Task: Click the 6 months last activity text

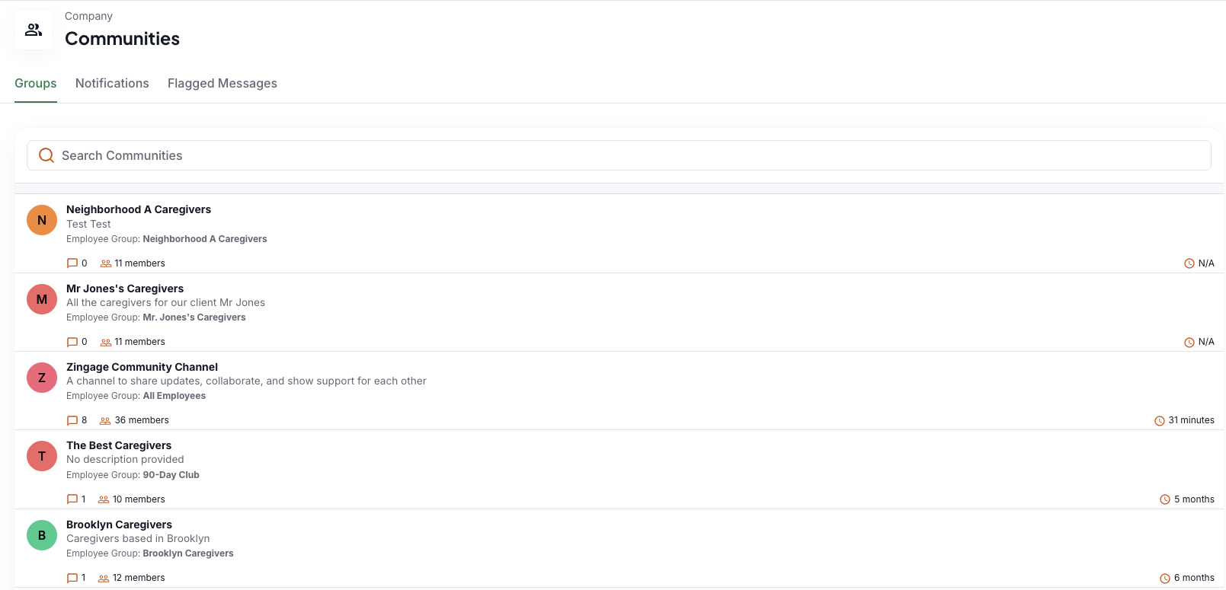Action: 1194,578
